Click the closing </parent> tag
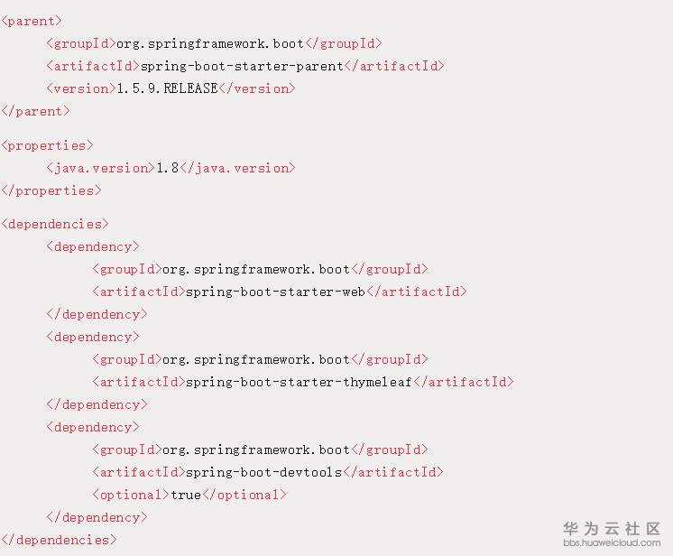The image size is (673, 556). (x=36, y=111)
